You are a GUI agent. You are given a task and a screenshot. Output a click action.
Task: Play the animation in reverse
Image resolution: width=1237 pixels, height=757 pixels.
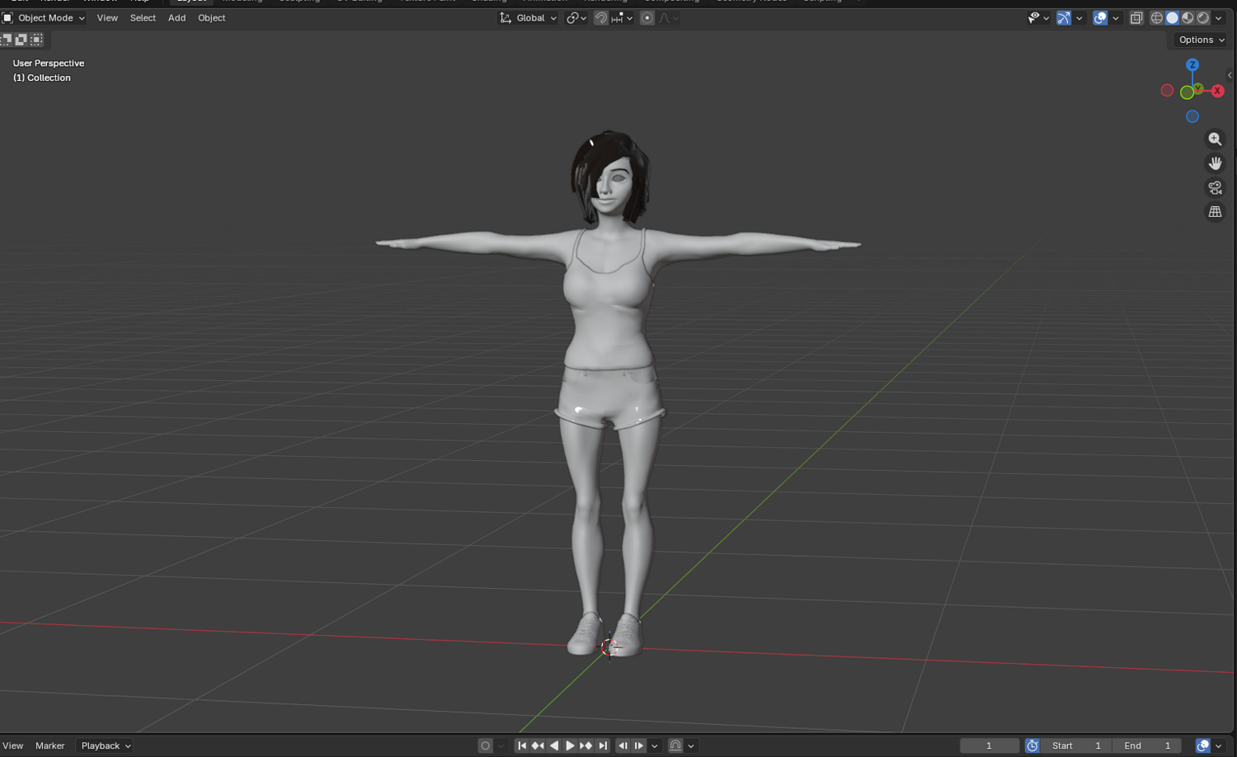pos(553,745)
